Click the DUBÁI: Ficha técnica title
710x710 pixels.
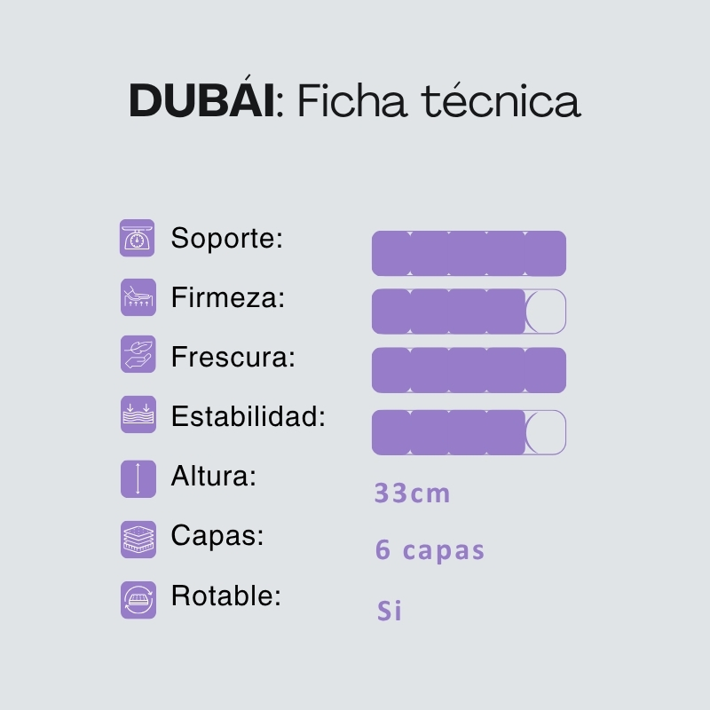coord(355,101)
